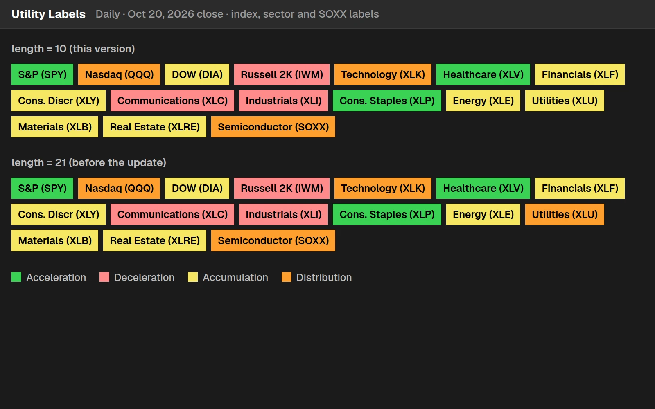
Task: Click Real Estate (XLRE) under length = 10
Action: click(155, 127)
